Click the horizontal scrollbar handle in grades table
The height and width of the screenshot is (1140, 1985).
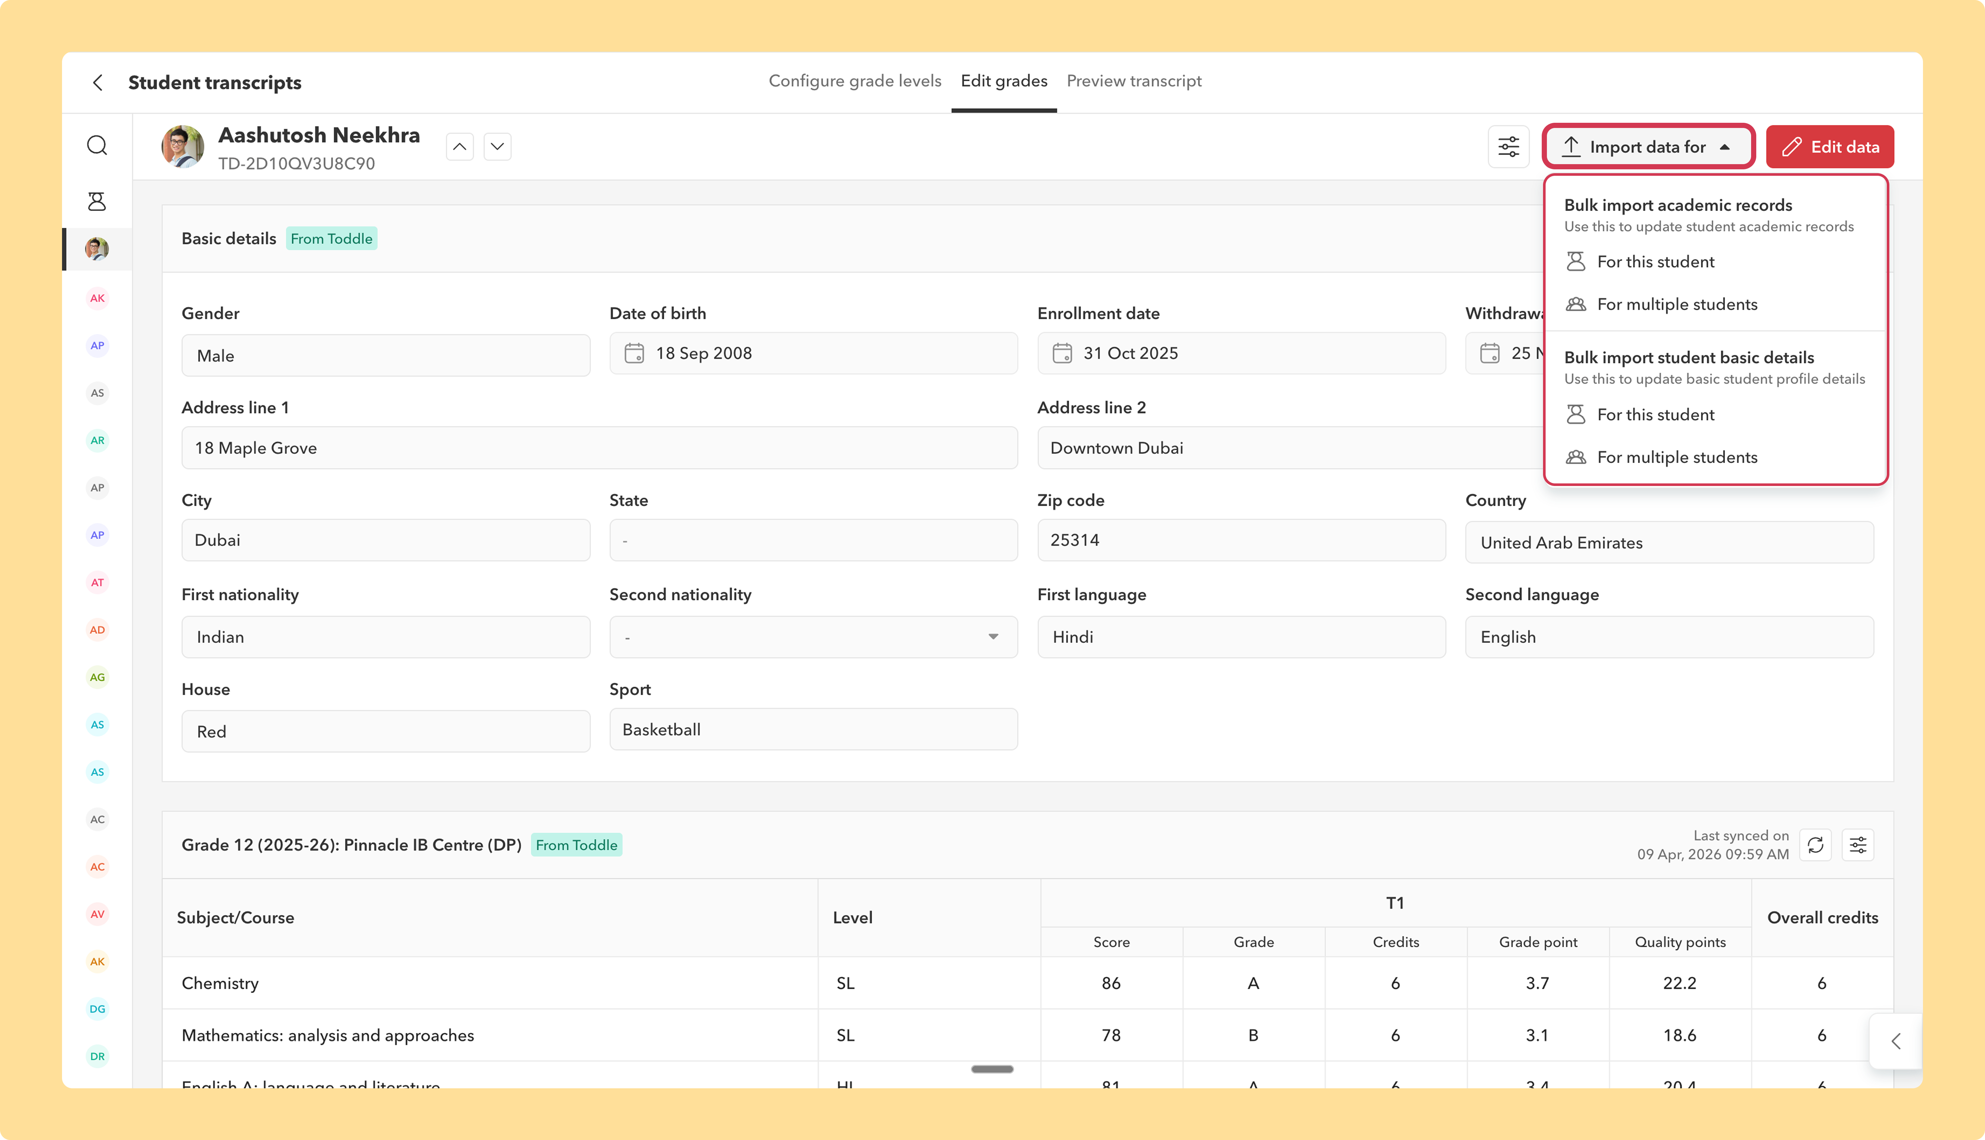(x=992, y=1069)
